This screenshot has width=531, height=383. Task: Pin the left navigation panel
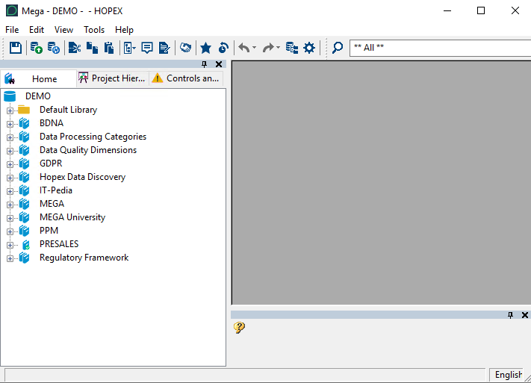pyautogui.click(x=205, y=65)
